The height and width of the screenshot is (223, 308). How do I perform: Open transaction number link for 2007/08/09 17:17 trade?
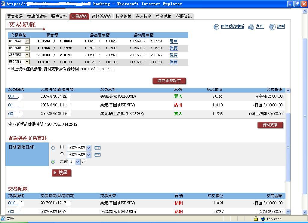[13, 203]
